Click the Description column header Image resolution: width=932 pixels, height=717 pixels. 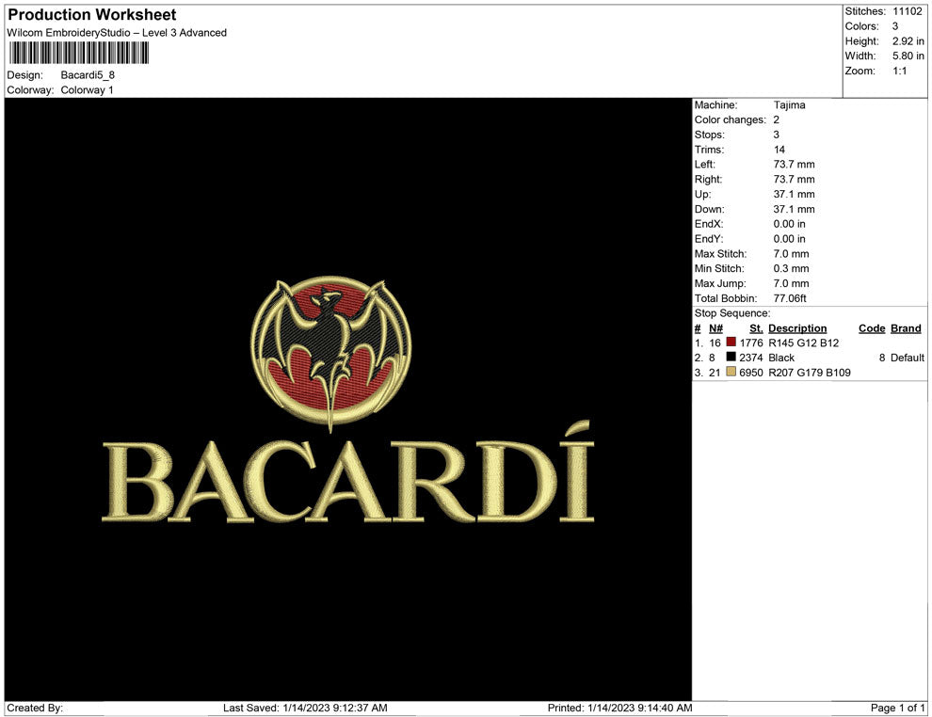797,327
